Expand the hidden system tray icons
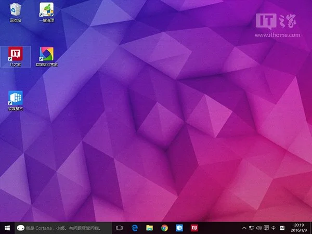 [244, 228]
